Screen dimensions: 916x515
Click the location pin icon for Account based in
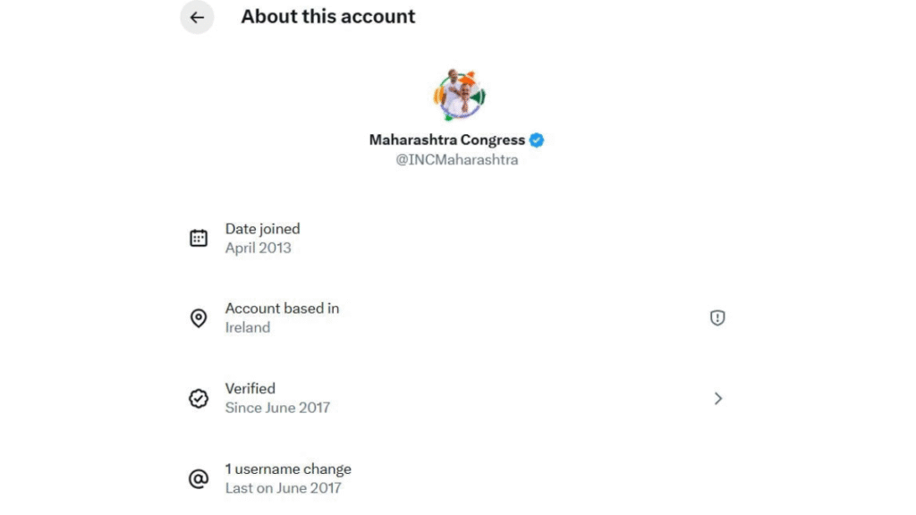pos(199,317)
